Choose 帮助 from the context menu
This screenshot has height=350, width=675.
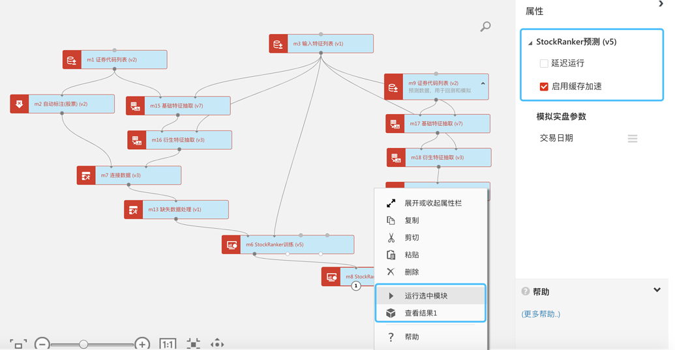click(x=431, y=337)
